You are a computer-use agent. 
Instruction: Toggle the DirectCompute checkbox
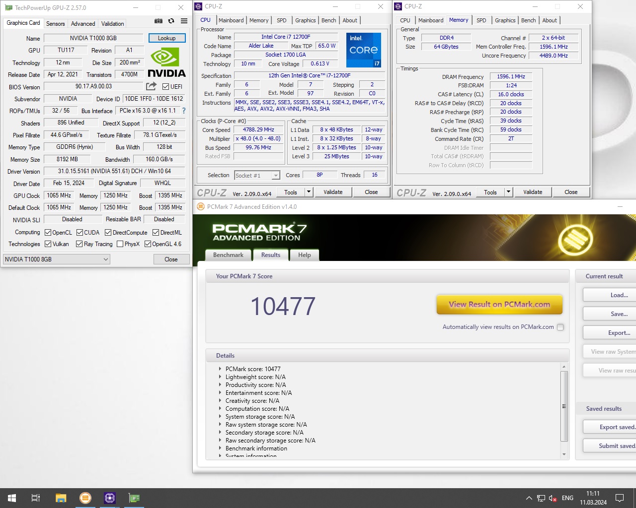pyautogui.click(x=108, y=232)
